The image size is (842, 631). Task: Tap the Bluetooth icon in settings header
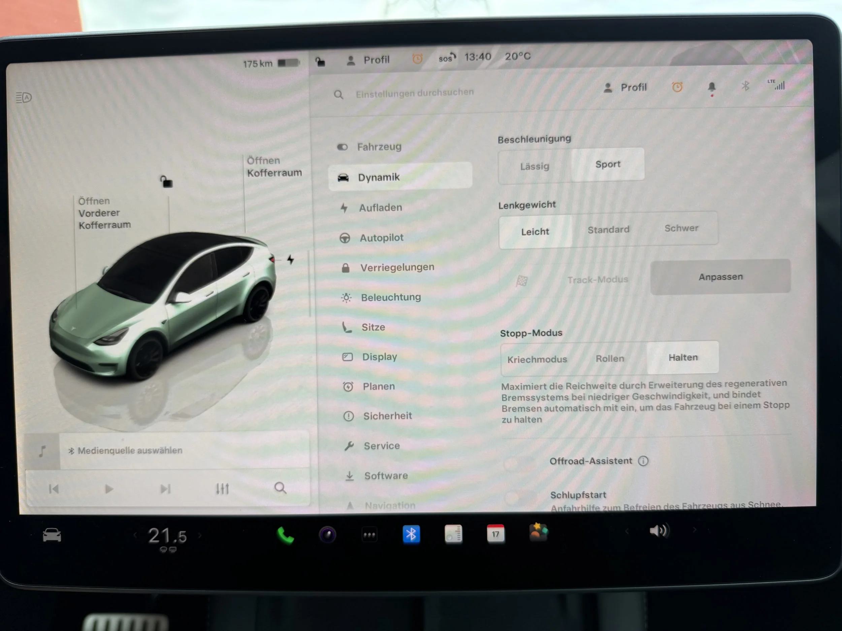point(745,86)
